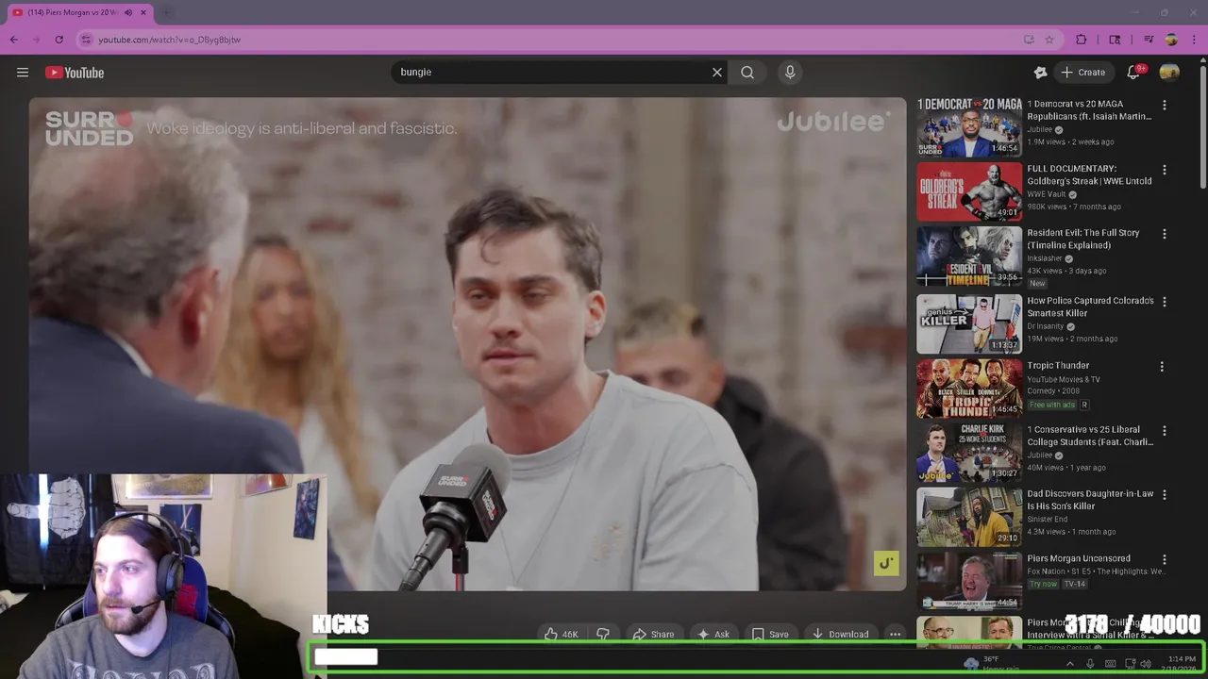Open options menu for 1 Democrat vs 20 MAGA

1164,106
